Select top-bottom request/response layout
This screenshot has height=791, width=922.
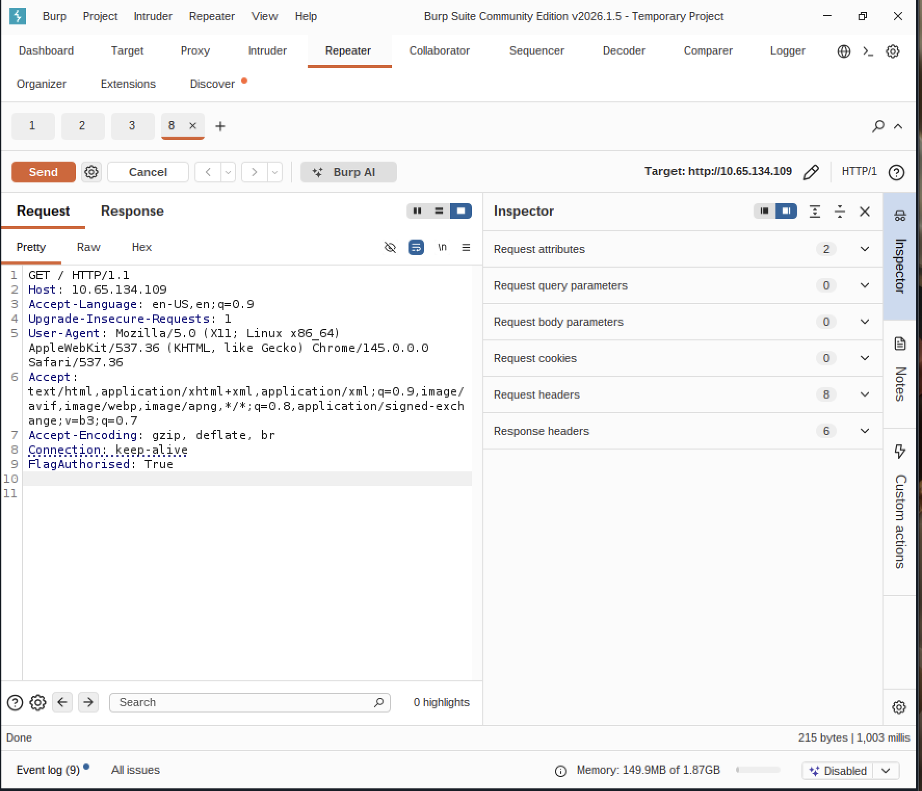(x=439, y=211)
